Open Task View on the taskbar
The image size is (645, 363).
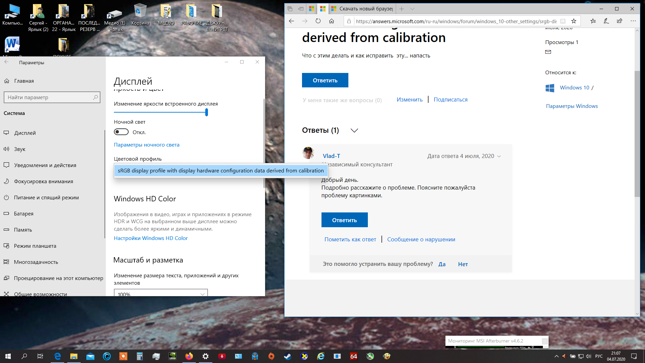click(x=40, y=356)
